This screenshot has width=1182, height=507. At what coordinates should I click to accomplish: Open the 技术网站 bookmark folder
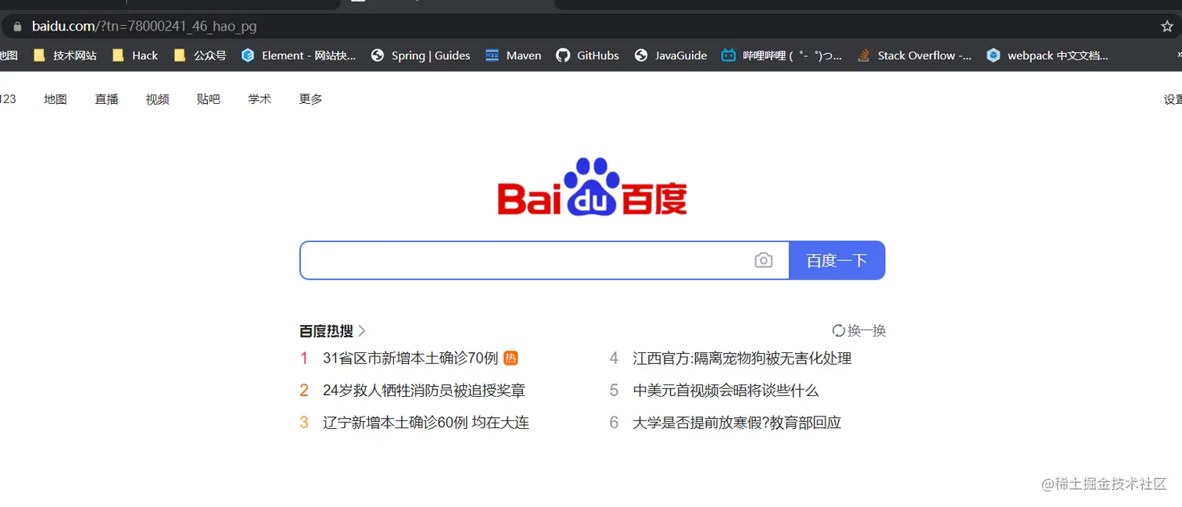click(x=65, y=55)
